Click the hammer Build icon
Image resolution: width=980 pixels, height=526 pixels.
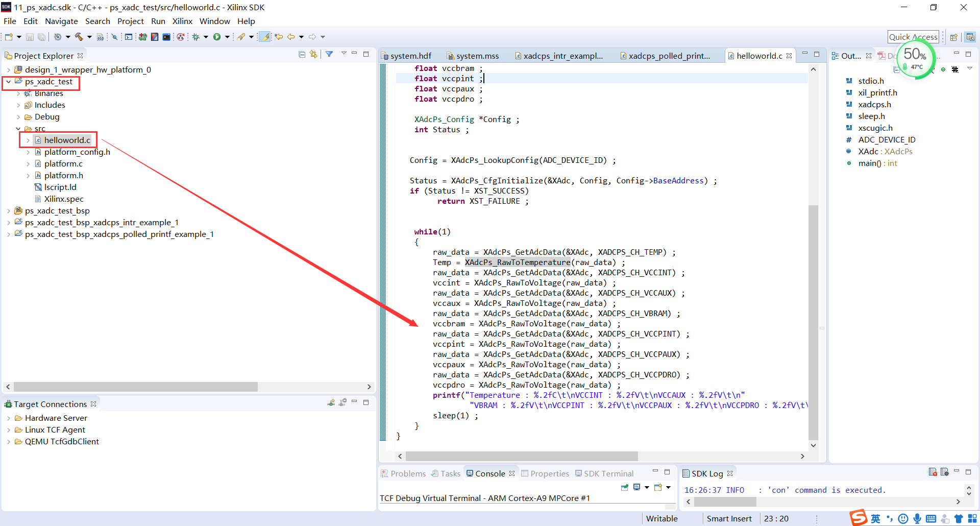(79, 37)
